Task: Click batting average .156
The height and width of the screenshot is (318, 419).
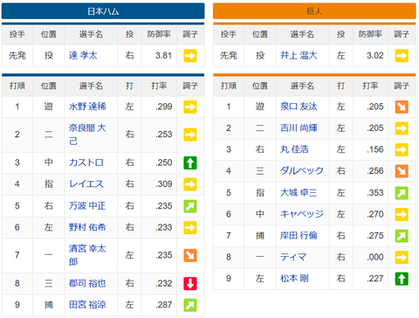Action: tap(375, 149)
